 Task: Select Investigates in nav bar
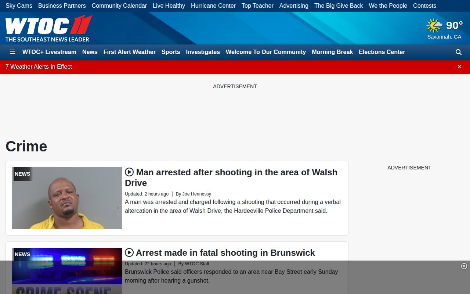(203, 52)
